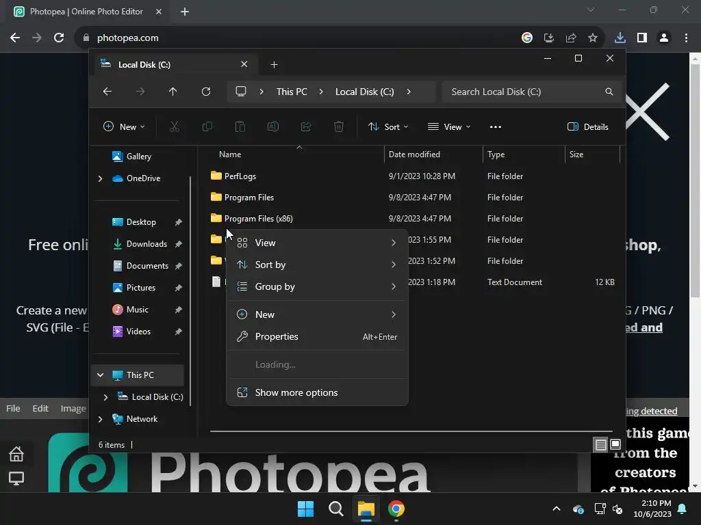Screen dimensions: 701x525
Task: Choose Properties in context menu
Action: coord(317,336)
